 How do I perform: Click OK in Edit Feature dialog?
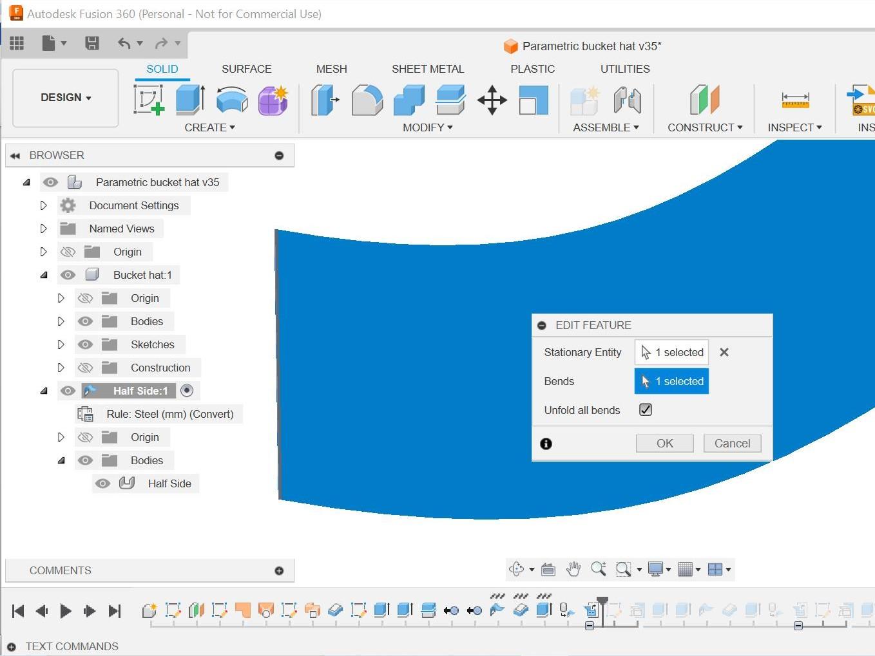point(664,444)
